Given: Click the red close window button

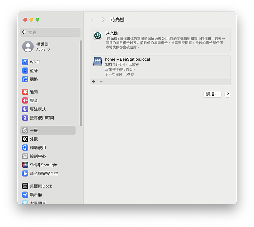Looking at the screenshot, I should click(x=25, y=20).
